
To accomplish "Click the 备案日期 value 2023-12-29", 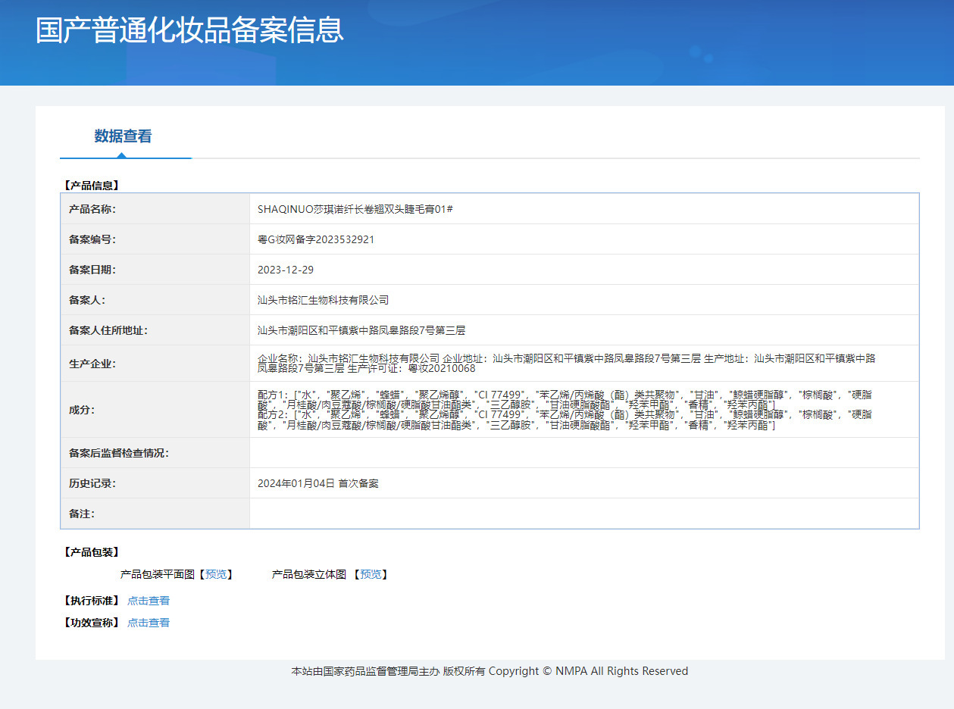I will coord(286,270).
